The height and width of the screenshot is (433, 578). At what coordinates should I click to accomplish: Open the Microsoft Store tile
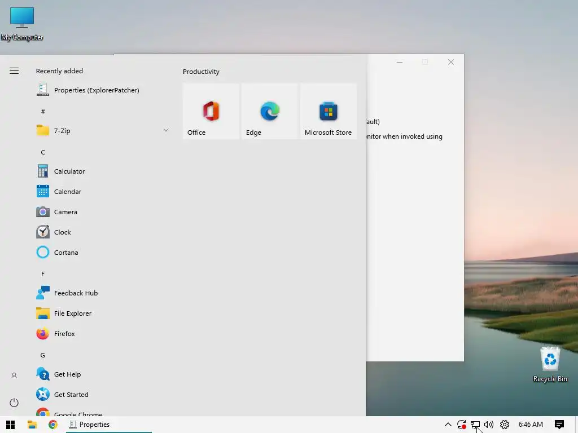[328, 111]
